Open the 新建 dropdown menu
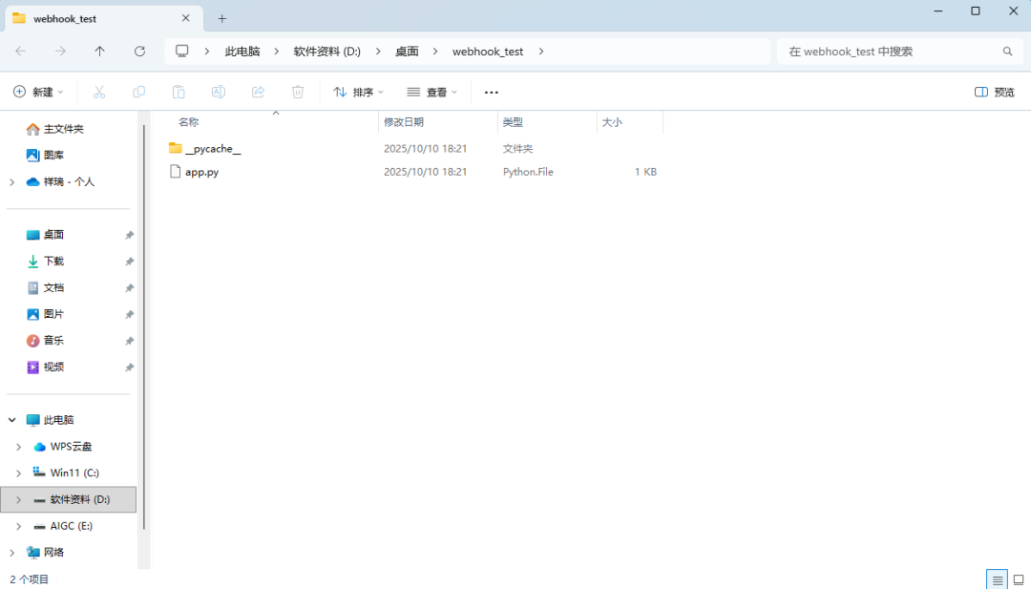 pos(38,92)
